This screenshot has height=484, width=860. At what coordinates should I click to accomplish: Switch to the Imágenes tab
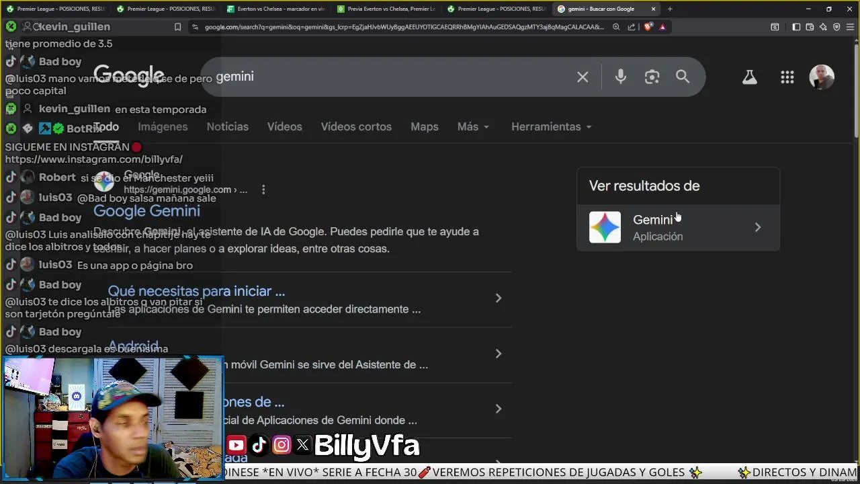coord(163,126)
